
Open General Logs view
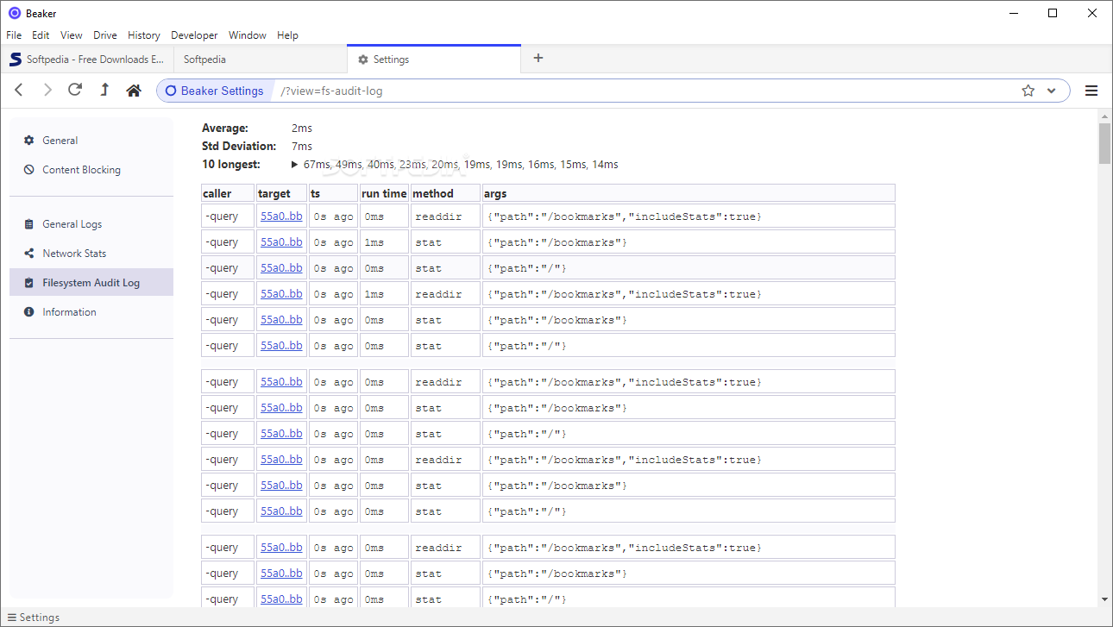click(x=91, y=224)
